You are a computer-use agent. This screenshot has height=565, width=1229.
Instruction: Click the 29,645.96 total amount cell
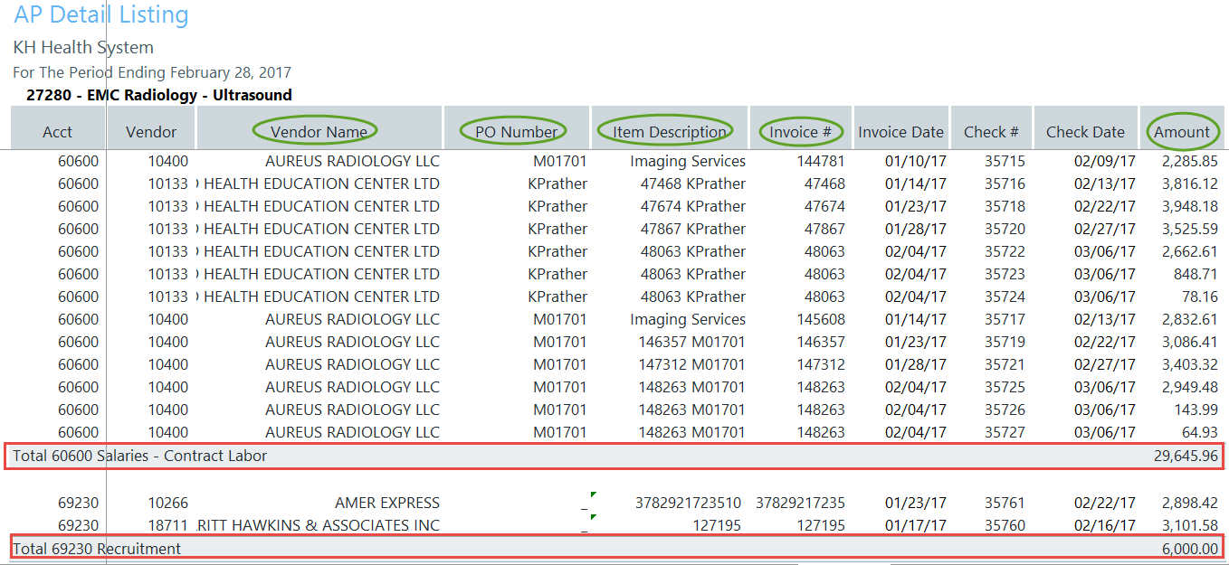(x=1186, y=456)
